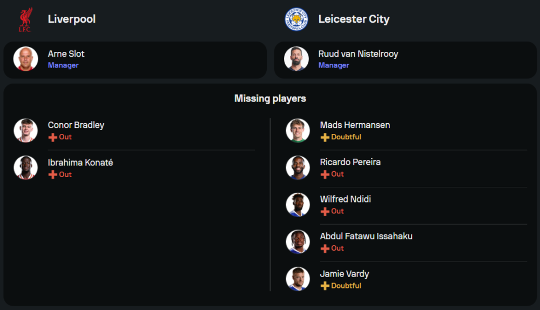The width and height of the screenshot is (540, 310).
Task: Click the Ibrahima Konaté name link
Action: point(80,163)
